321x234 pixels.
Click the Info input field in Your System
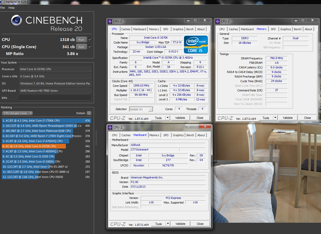(55, 98)
